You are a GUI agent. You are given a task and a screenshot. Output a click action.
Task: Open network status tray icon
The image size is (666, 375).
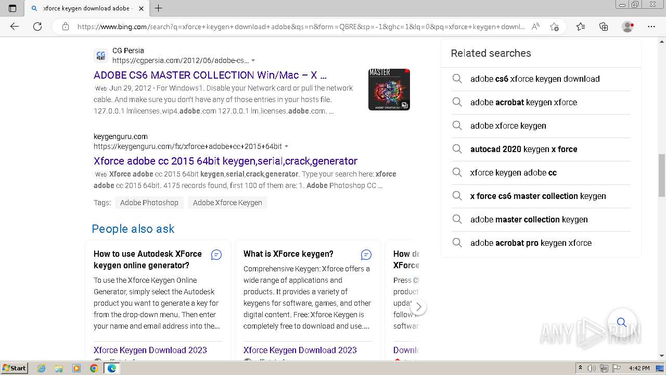click(604, 368)
